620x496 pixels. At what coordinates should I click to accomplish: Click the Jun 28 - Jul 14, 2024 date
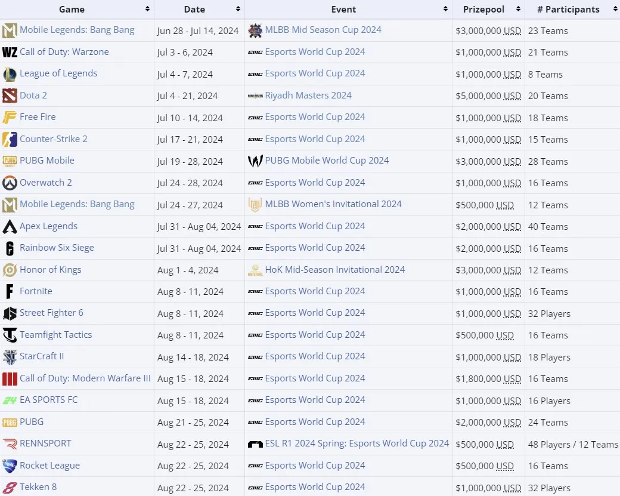click(198, 31)
